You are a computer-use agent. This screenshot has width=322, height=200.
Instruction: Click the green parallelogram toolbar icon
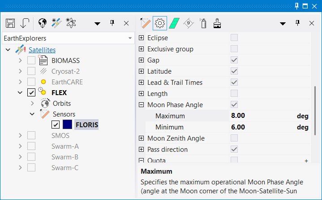point(174,23)
